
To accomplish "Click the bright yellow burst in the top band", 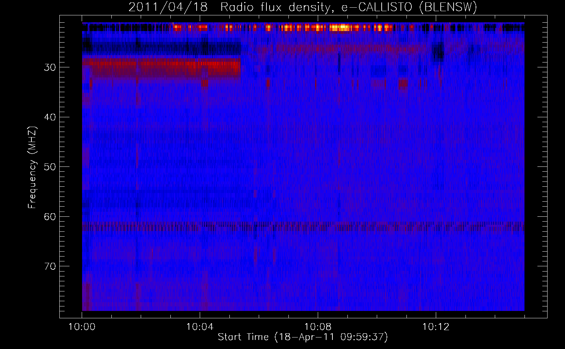I will click(x=340, y=28).
